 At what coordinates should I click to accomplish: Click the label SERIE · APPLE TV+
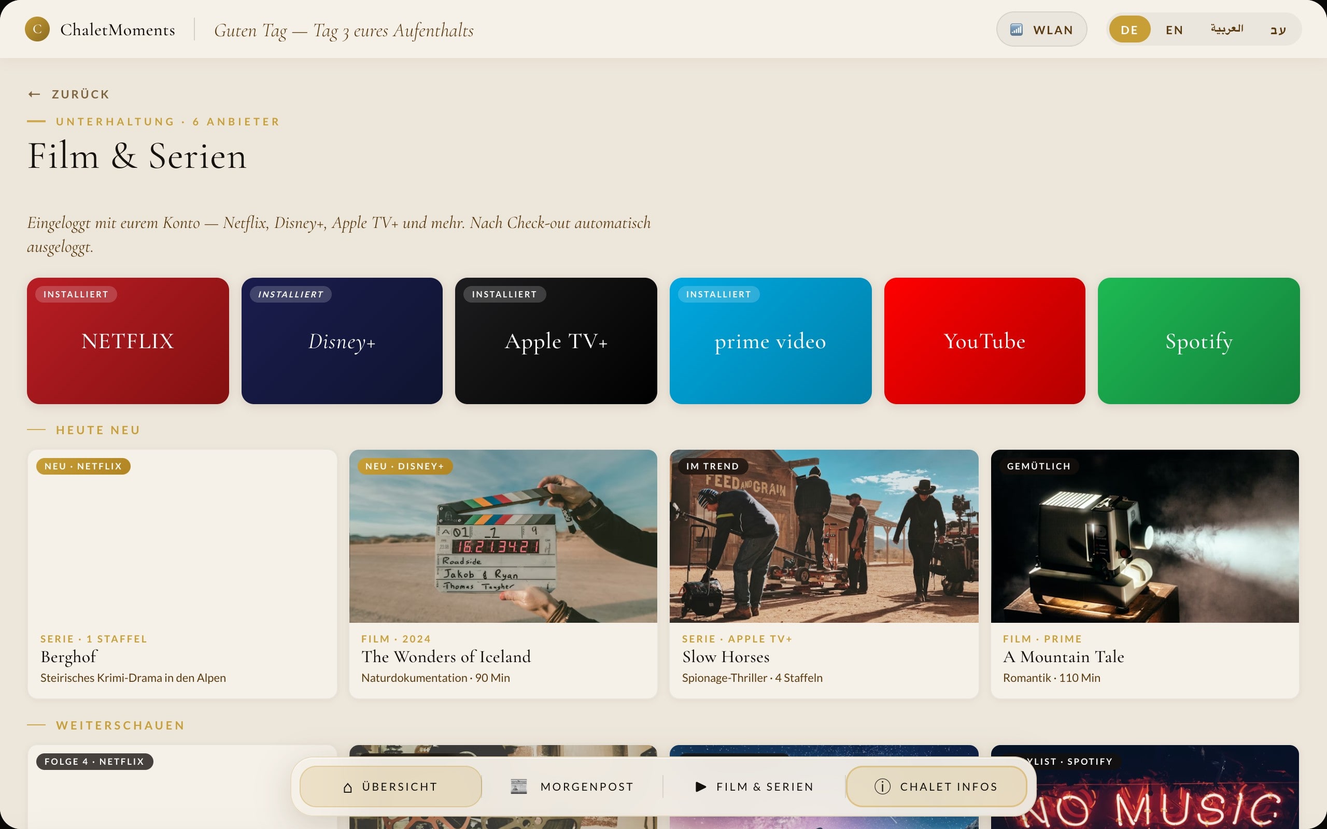pyautogui.click(x=737, y=639)
